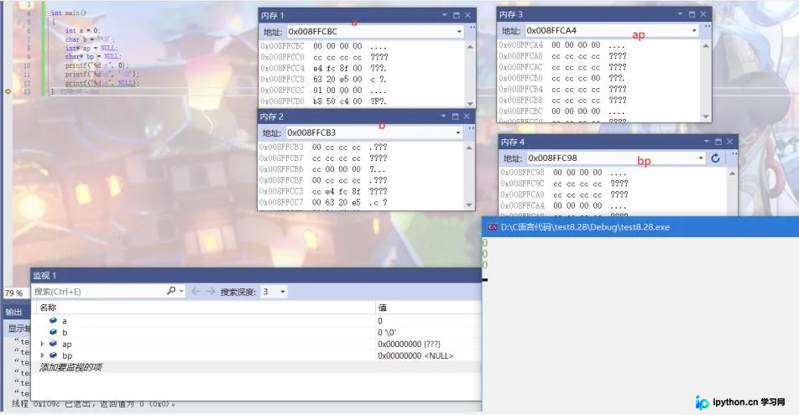Click the console icon in test8.28.exe title bar
The height and width of the screenshot is (415, 799).
point(492,227)
